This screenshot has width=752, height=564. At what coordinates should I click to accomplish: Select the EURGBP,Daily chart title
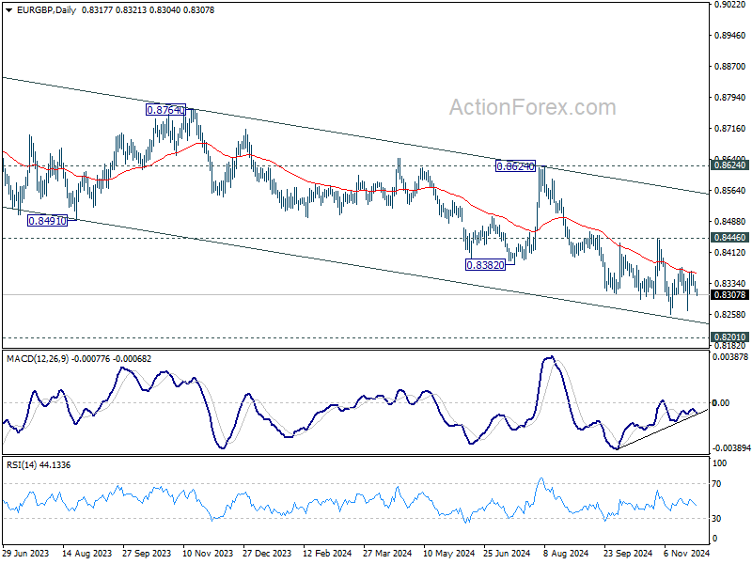tap(46, 10)
